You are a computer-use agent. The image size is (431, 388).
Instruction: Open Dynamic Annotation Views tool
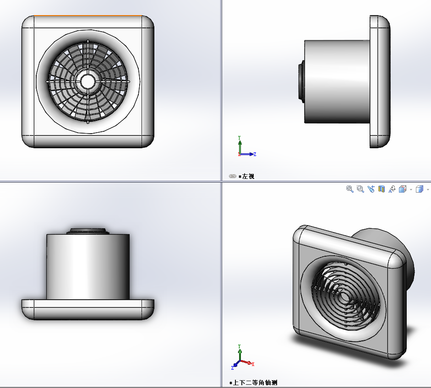coord(392,189)
